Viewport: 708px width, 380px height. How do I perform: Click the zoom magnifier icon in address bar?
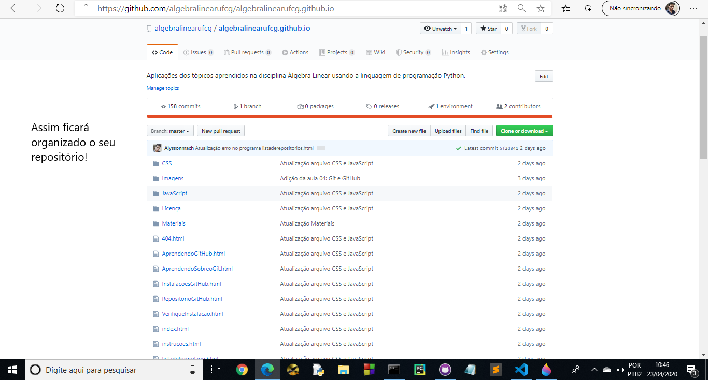[x=521, y=8]
